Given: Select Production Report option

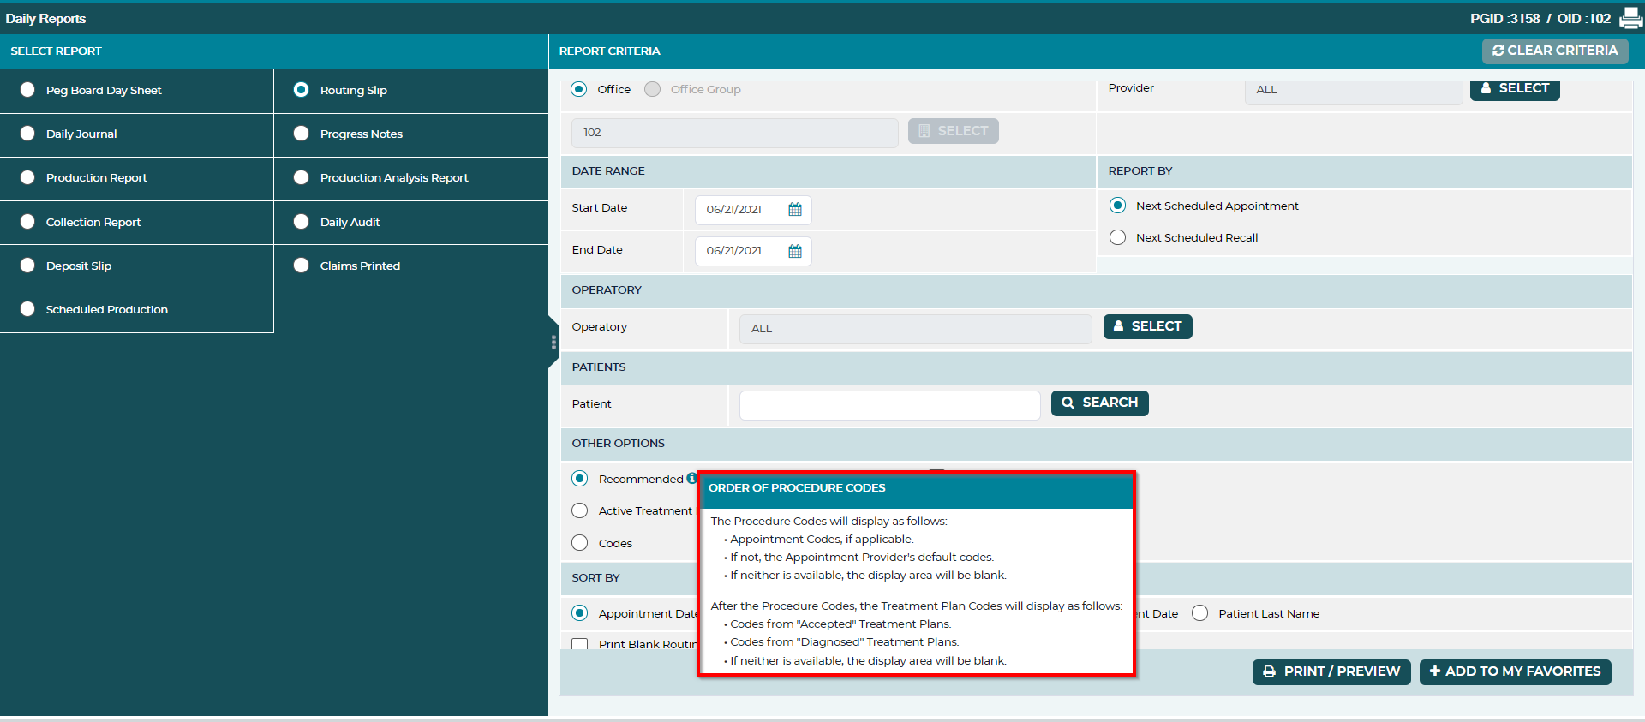Looking at the screenshot, I should tap(27, 177).
